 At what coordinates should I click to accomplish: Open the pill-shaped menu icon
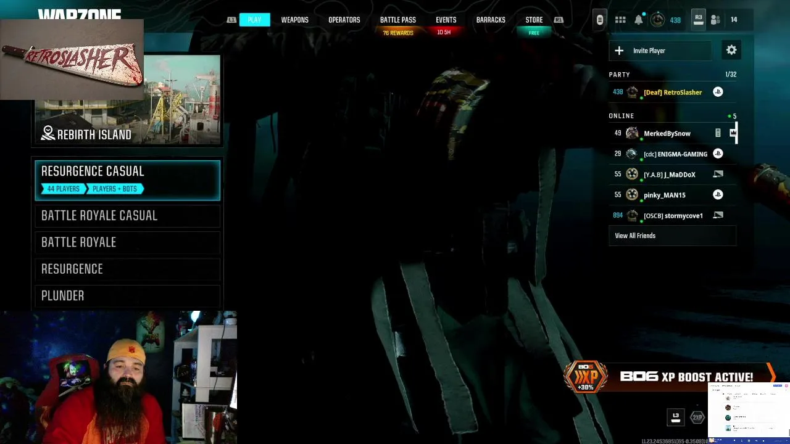pyautogui.click(x=599, y=20)
